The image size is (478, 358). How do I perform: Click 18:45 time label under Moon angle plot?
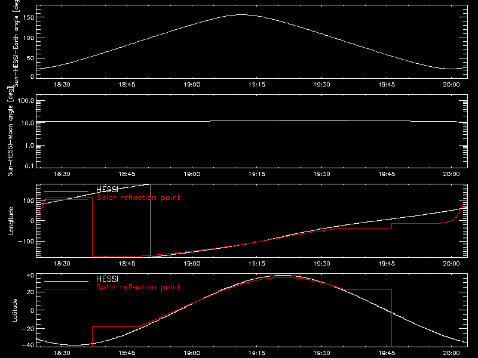click(127, 174)
